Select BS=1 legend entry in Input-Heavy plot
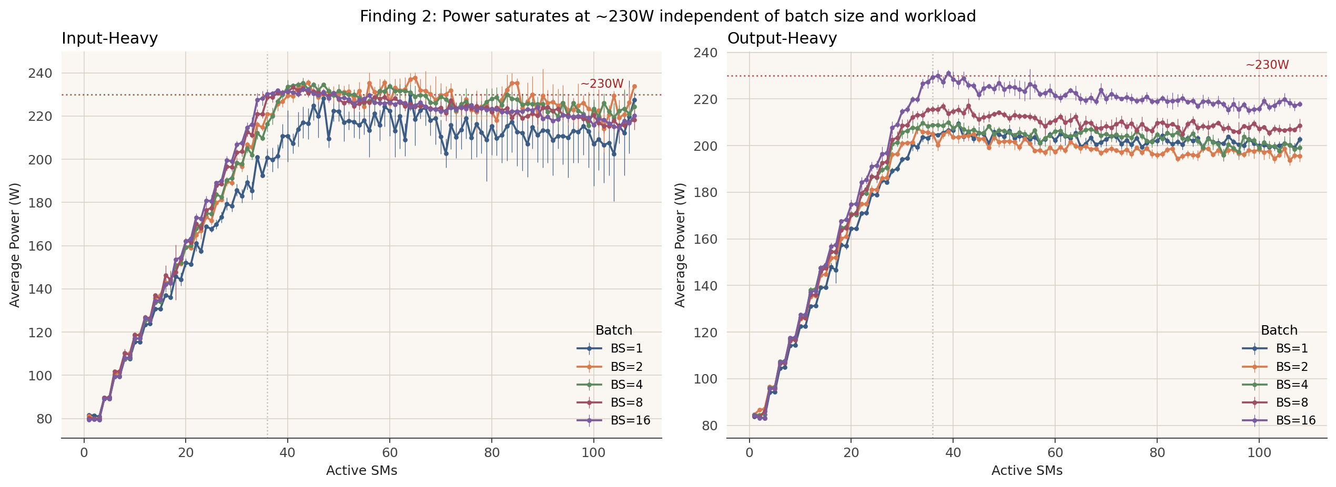 coord(610,348)
